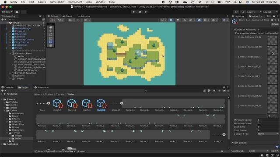Screen dimensions: 280x157
Task: Collapse Elevation_Base in Hierarchy
Action: [x=10, y=53]
